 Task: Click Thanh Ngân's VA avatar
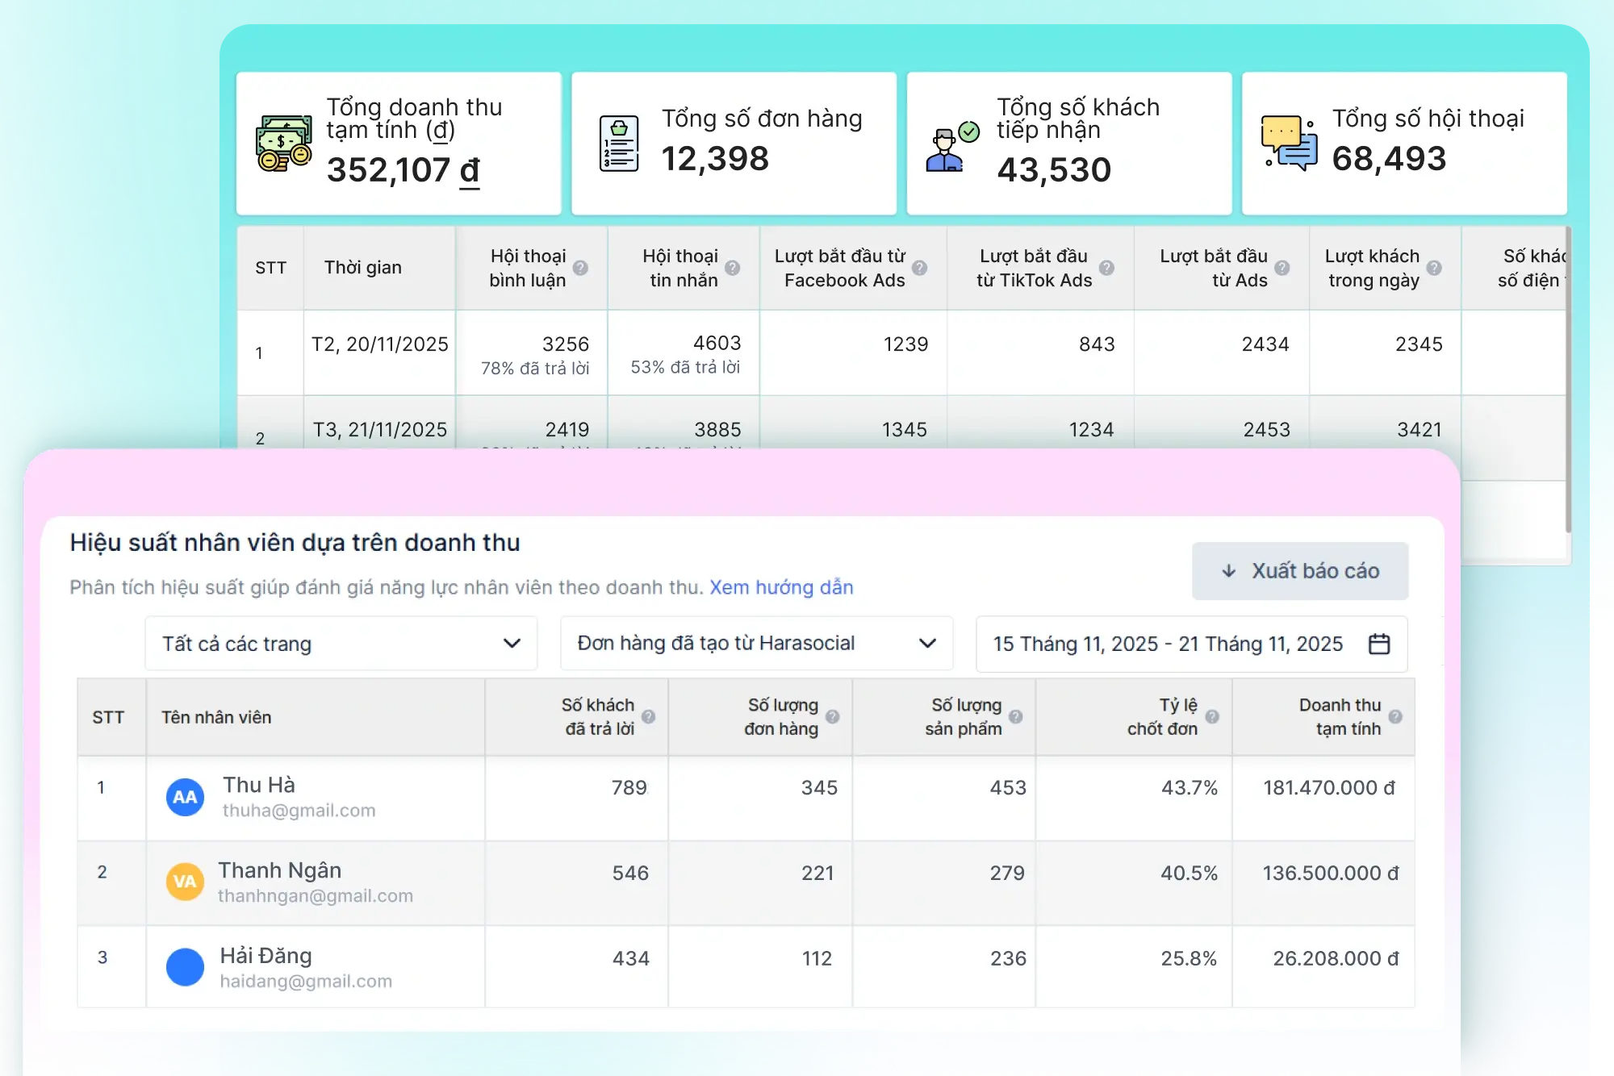(185, 882)
